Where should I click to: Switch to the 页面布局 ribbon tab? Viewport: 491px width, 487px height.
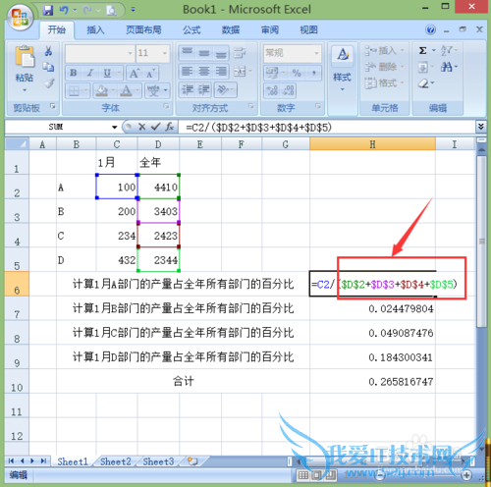[x=143, y=30]
